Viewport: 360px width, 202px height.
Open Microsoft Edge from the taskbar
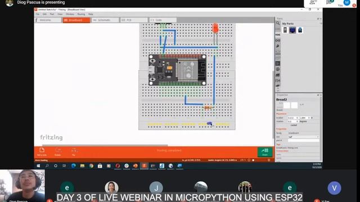(x=74, y=166)
